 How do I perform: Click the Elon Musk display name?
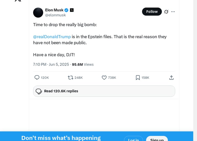pos(54,10)
